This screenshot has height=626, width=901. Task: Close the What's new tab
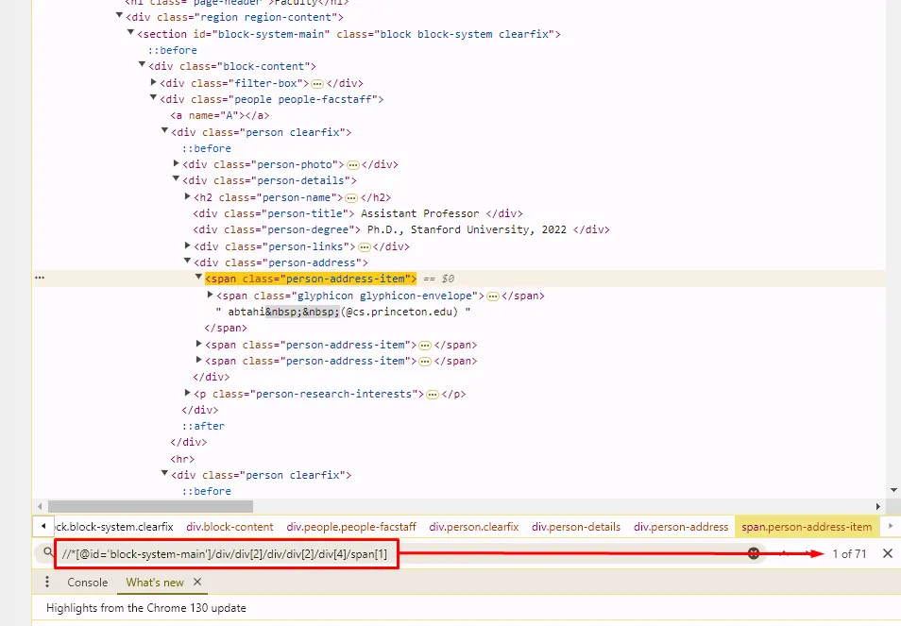pyautogui.click(x=197, y=583)
